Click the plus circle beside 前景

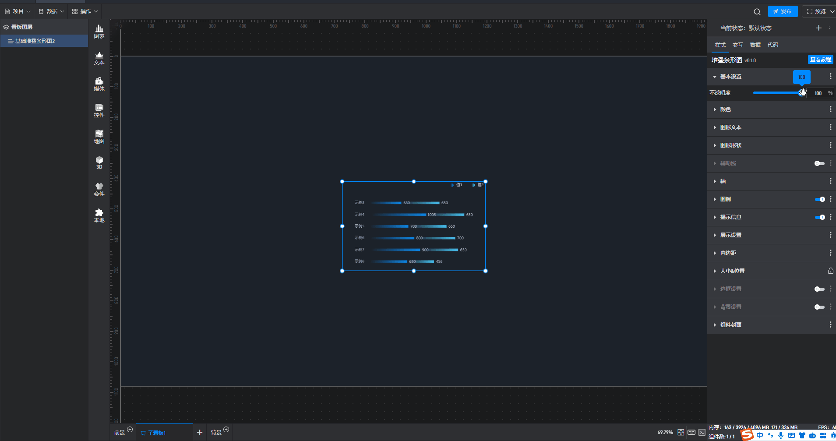tap(130, 430)
